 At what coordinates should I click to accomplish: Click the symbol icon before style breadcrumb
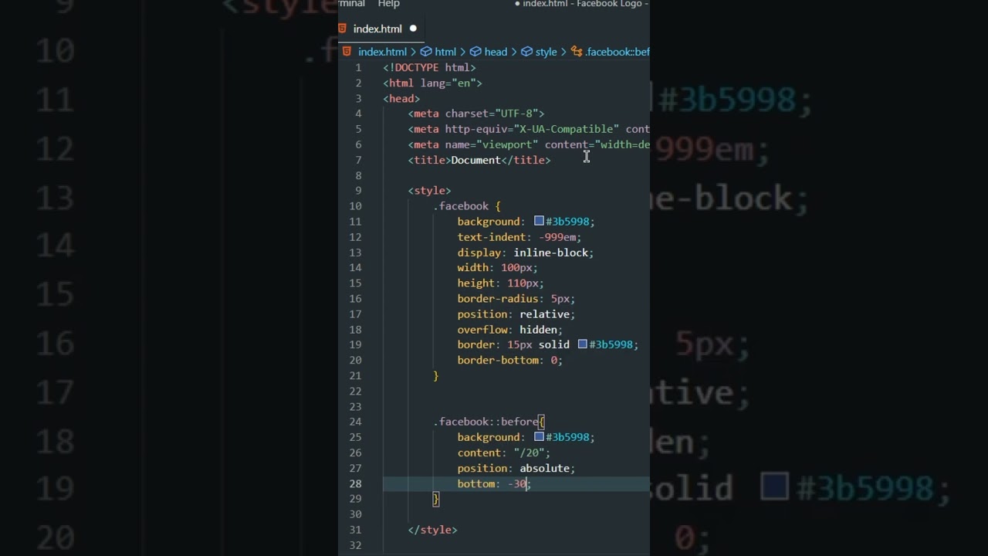526,52
